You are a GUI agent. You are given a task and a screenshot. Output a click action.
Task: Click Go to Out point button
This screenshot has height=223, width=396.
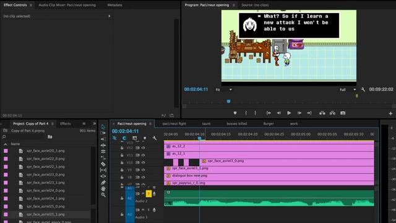[x=309, y=113]
